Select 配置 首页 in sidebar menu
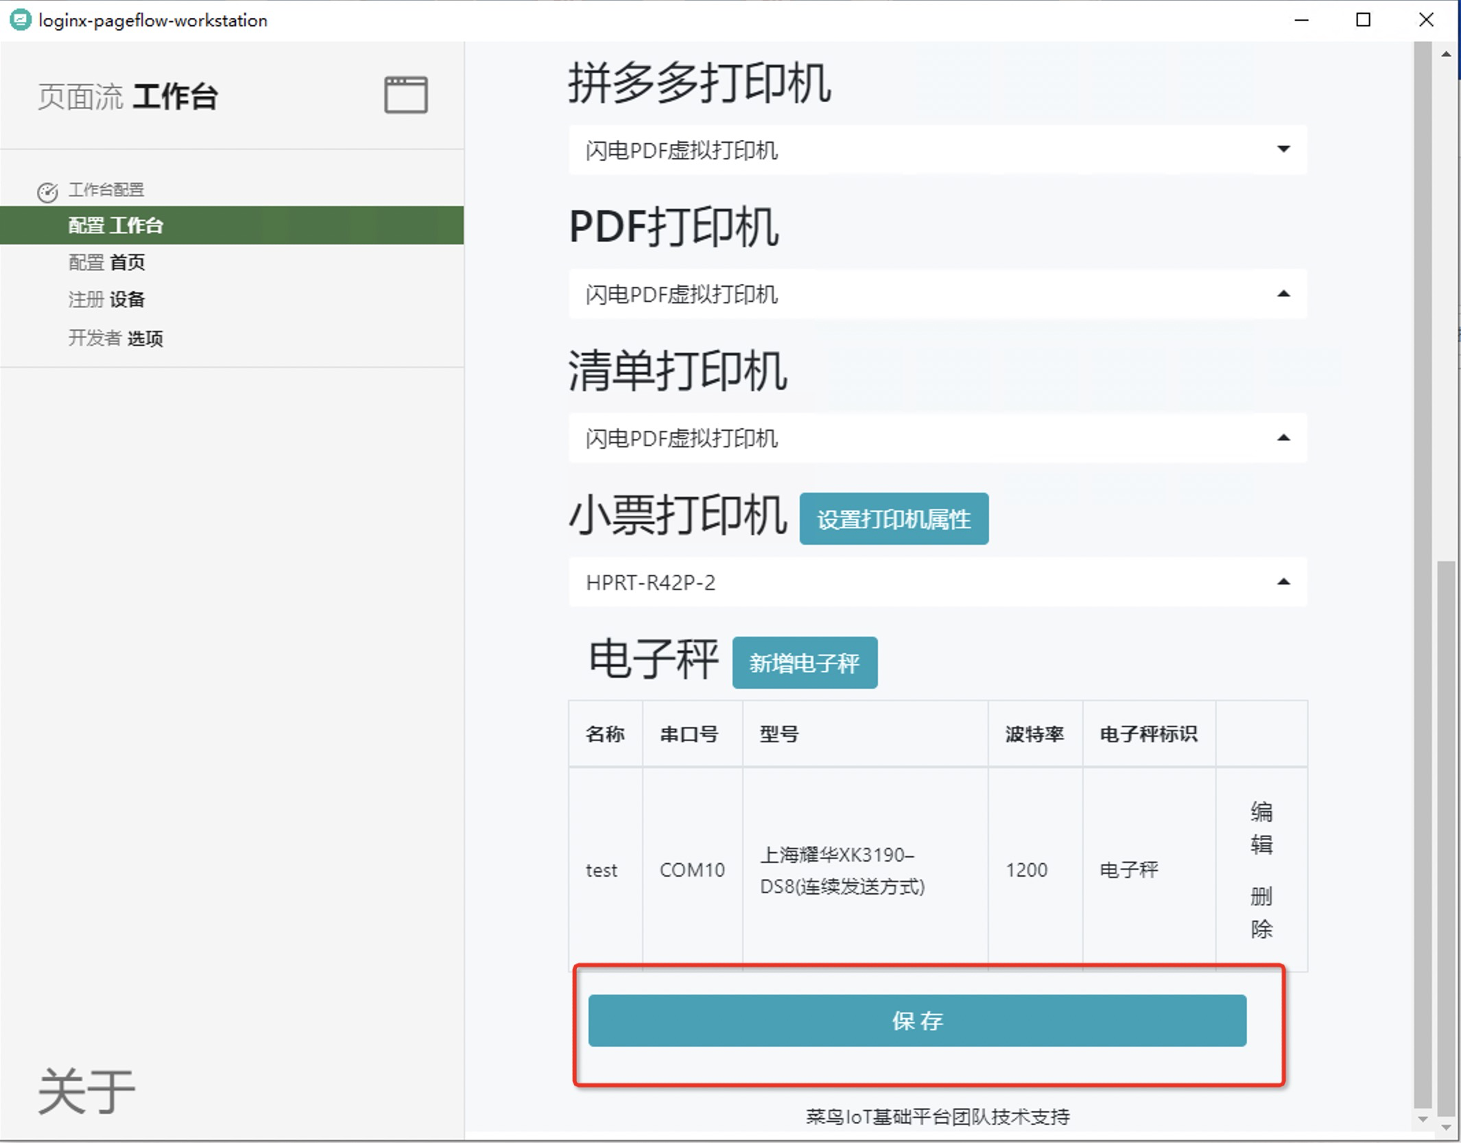1461x1143 pixels. (106, 263)
